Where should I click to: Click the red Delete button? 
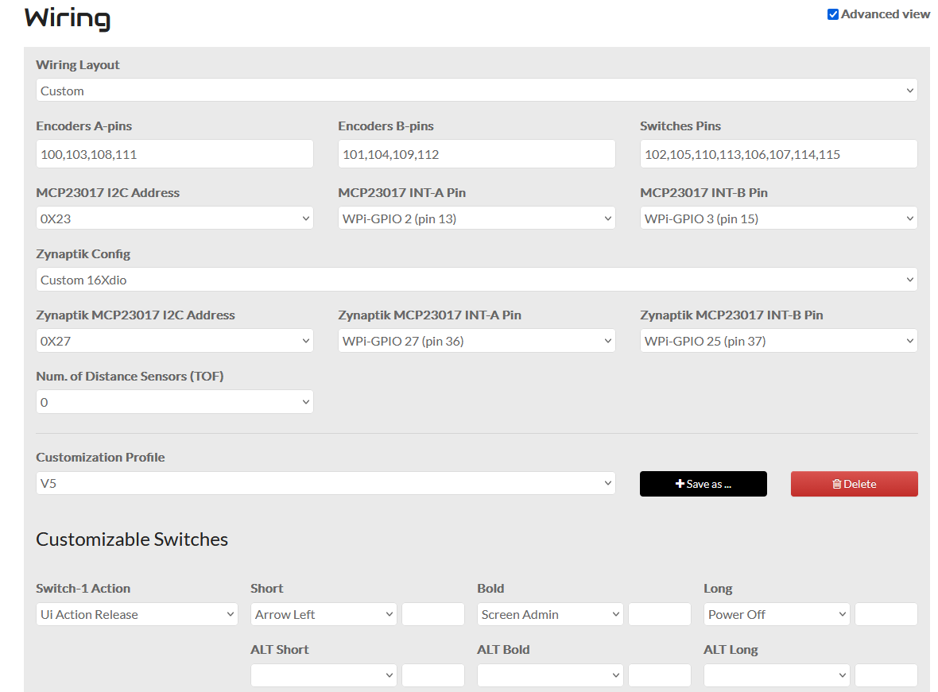click(854, 484)
